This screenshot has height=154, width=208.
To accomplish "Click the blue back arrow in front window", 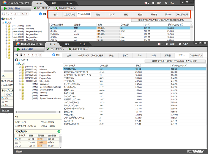I will pyautogui.click(x=54, y=55).
